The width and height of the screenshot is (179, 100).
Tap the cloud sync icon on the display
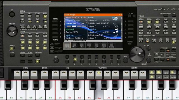[x=115, y=19]
